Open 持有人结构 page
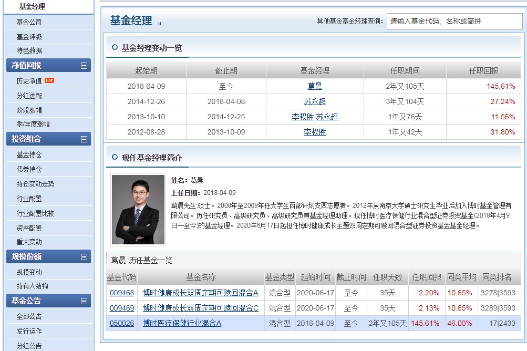This screenshot has width=527, height=351. (33, 287)
